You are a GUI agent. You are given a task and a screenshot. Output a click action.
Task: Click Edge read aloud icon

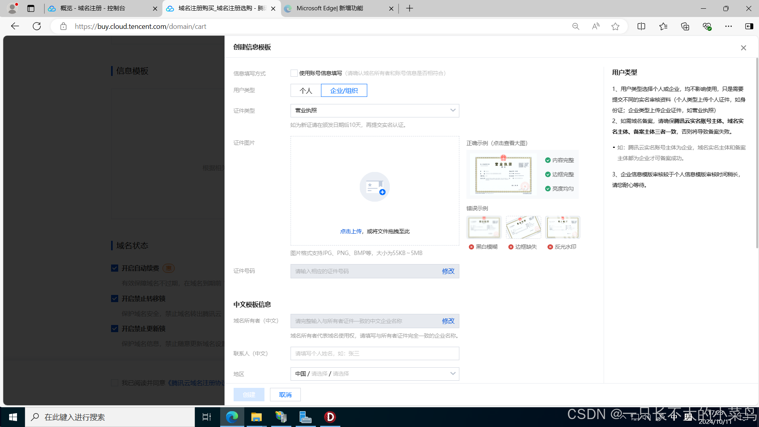pyautogui.click(x=595, y=26)
